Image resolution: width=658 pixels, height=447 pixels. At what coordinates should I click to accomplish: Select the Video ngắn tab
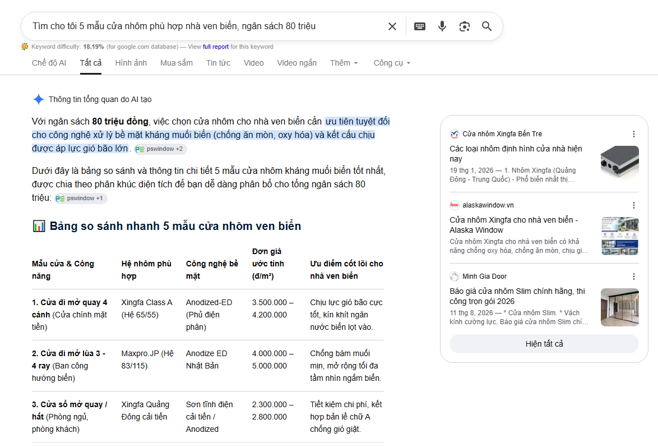pos(296,63)
